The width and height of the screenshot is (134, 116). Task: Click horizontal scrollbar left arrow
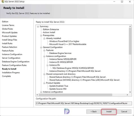(x=37, y=95)
